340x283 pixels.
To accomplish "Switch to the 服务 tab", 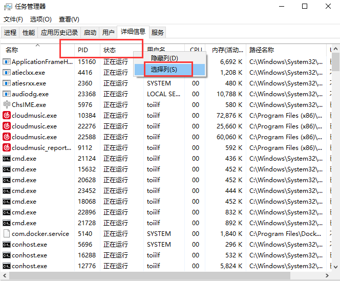I will click(158, 32).
